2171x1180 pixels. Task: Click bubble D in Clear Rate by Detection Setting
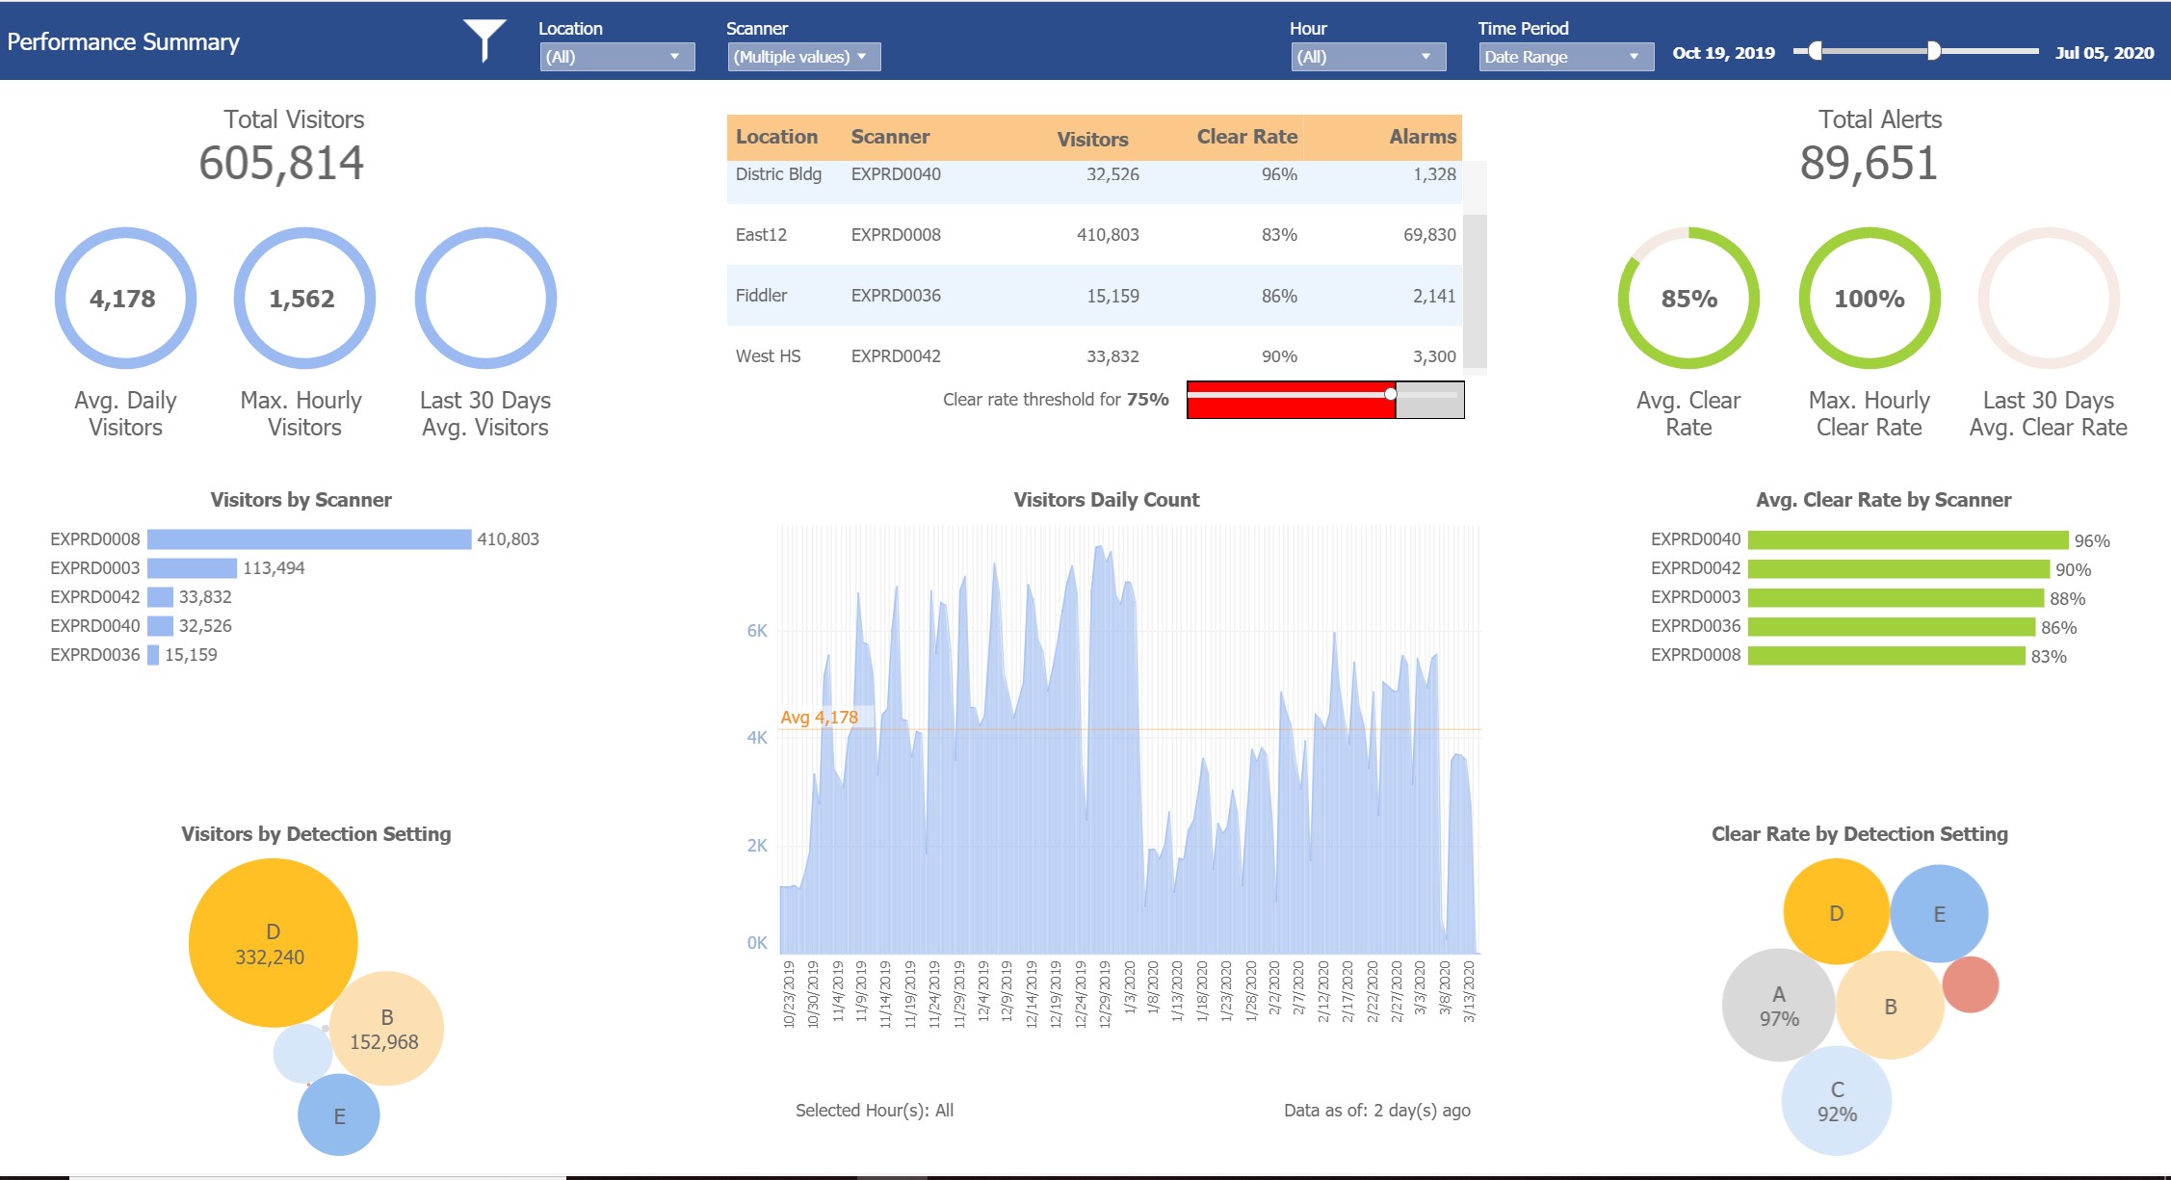pyautogui.click(x=1837, y=912)
